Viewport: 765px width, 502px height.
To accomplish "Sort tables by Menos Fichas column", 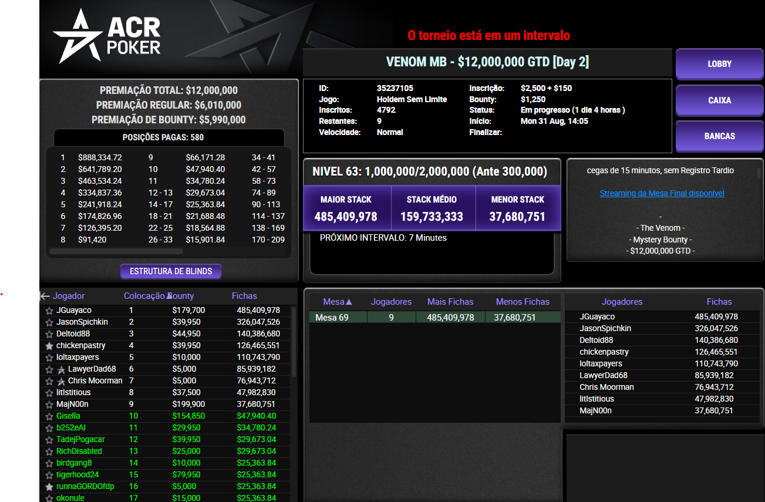I will click(523, 302).
